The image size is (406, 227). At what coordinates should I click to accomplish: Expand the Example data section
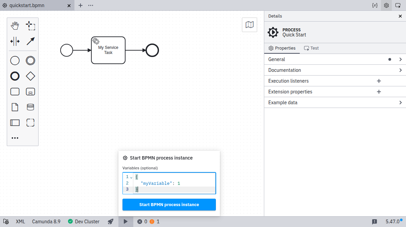335,103
